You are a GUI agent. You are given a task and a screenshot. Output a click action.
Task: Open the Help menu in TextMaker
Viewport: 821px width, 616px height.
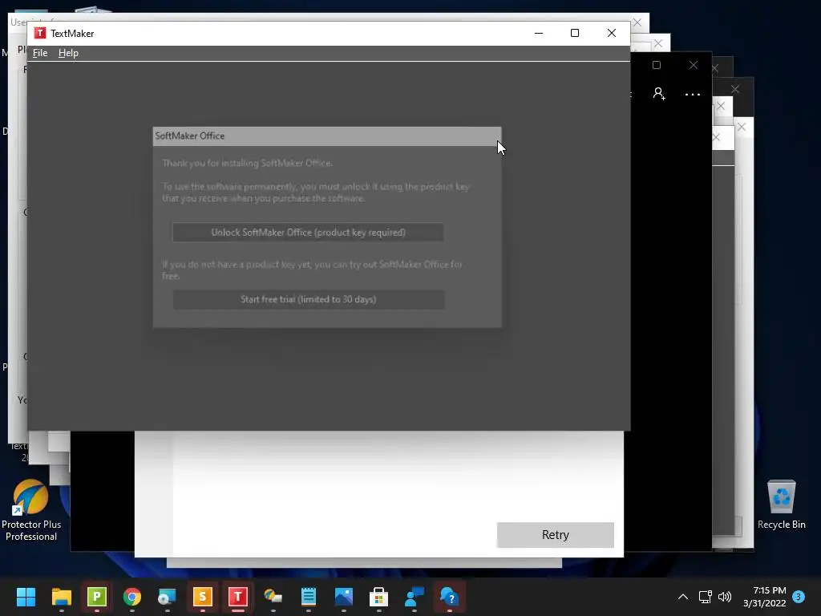point(68,53)
